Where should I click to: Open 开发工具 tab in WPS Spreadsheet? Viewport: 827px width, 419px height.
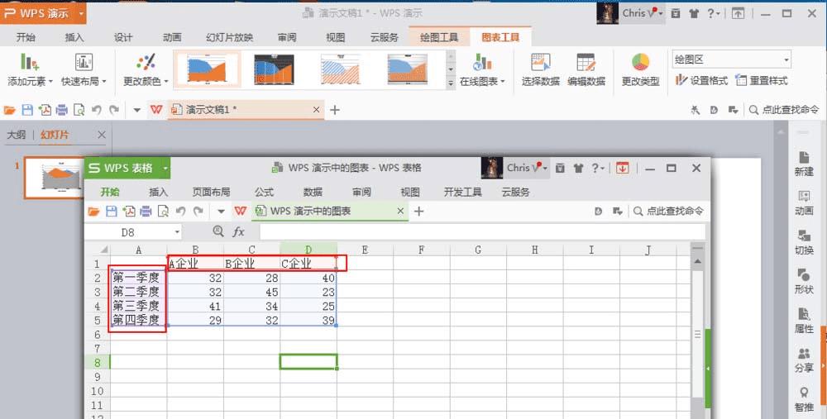click(462, 193)
